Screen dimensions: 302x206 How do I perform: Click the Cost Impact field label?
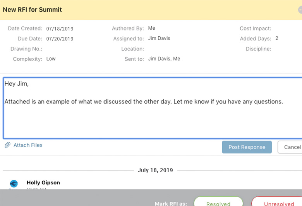tap(255, 29)
